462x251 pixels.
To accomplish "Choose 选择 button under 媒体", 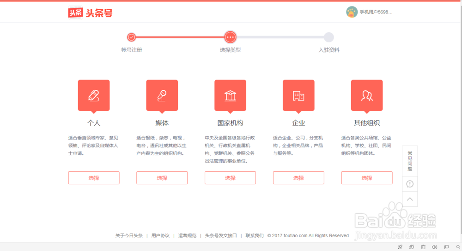I will coord(162,178).
